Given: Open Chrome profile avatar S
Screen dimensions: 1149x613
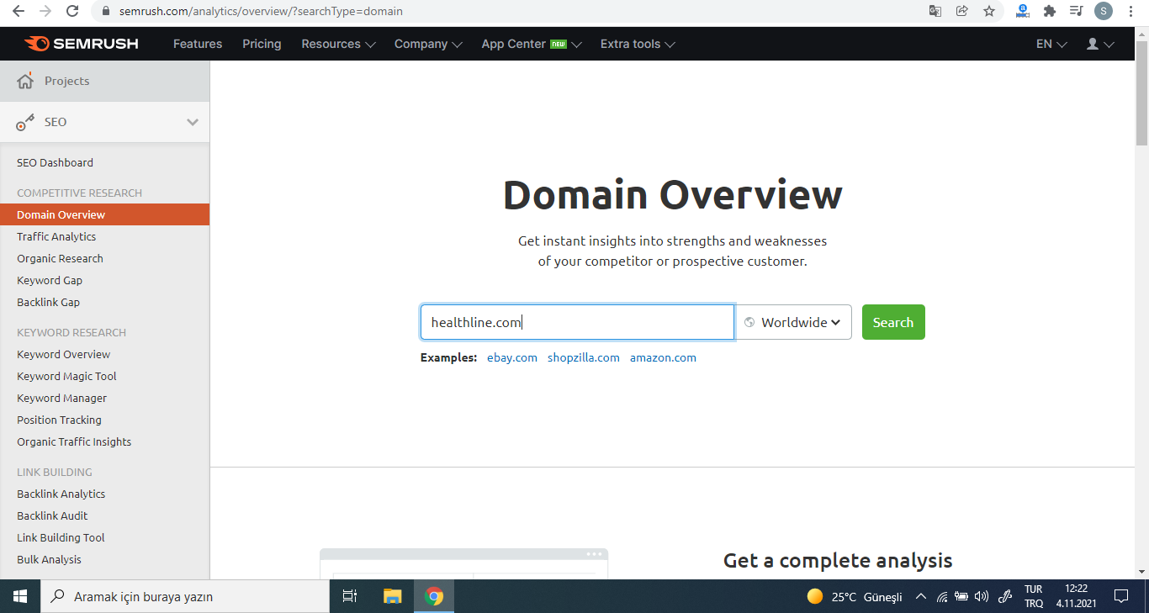Looking at the screenshot, I should [1104, 11].
